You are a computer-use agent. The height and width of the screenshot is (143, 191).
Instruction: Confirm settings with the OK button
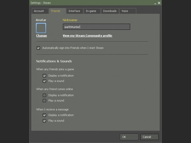[129, 137]
